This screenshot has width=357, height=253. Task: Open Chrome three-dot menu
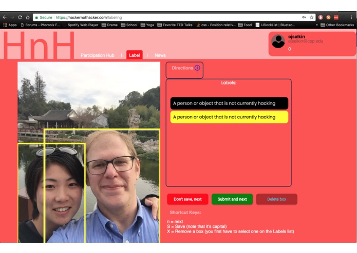point(351,17)
